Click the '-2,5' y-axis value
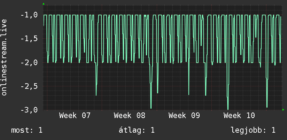The width and height of the screenshot is (287, 140). pyautogui.click(x=29, y=86)
